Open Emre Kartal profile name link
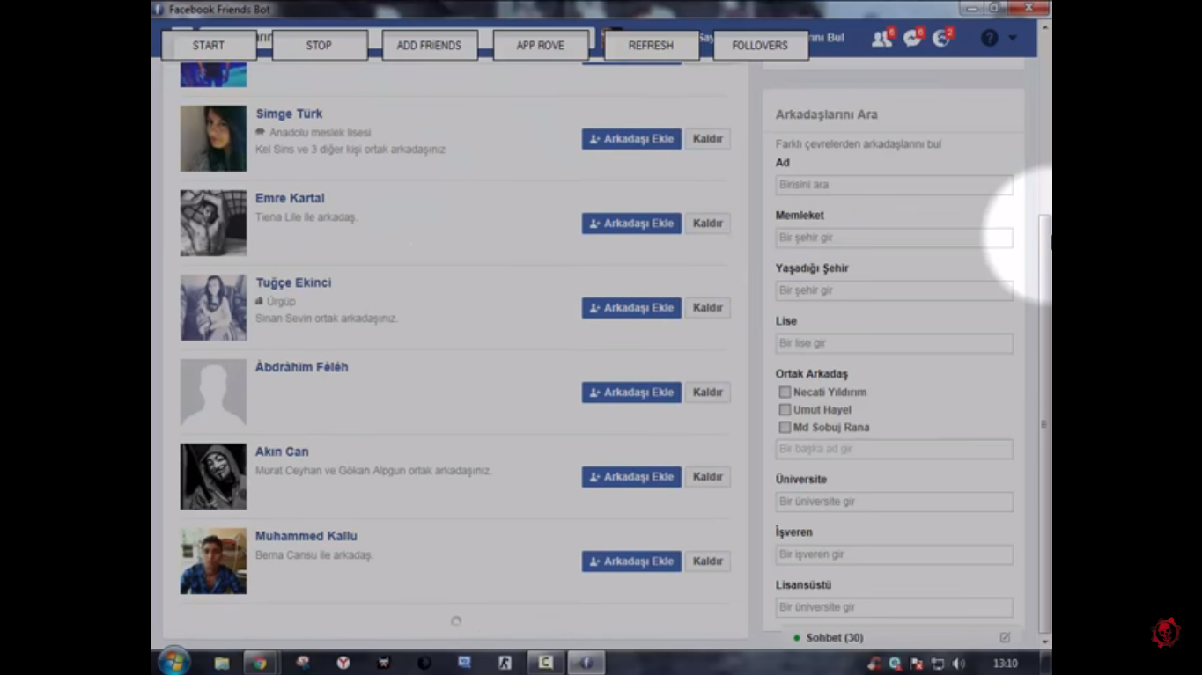Image resolution: width=1202 pixels, height=675 pixels. [290, 198]
